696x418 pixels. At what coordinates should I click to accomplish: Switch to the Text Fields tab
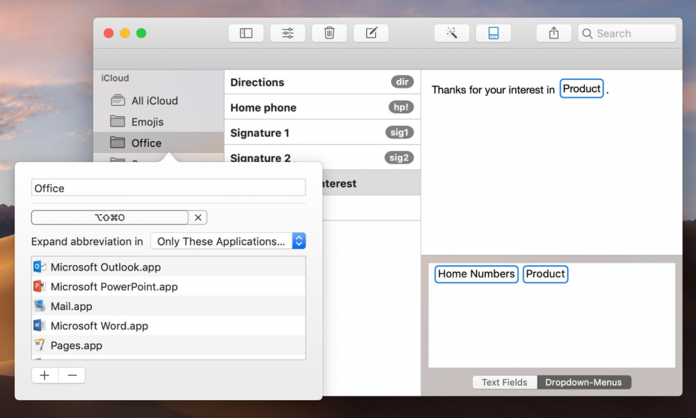(x=505, y=382)
